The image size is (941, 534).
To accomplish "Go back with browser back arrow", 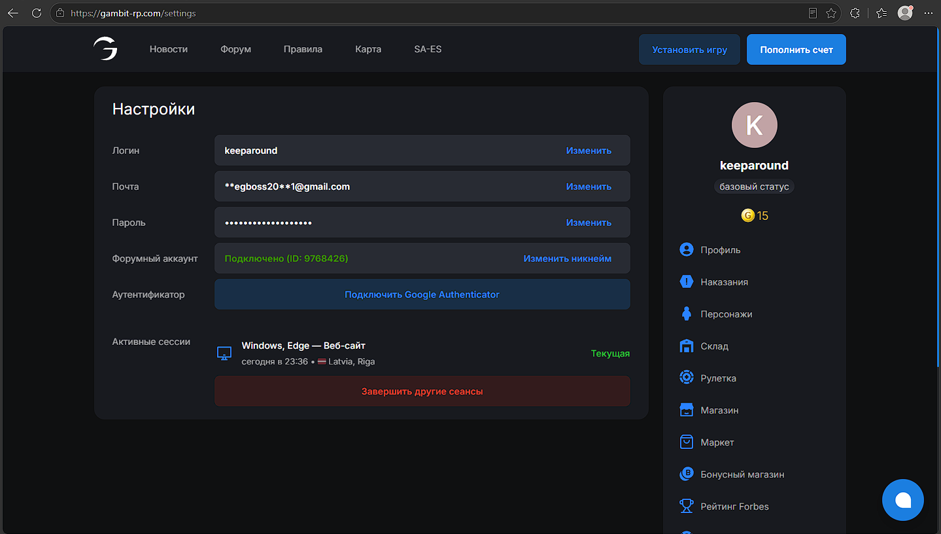I will coord(13,13).
